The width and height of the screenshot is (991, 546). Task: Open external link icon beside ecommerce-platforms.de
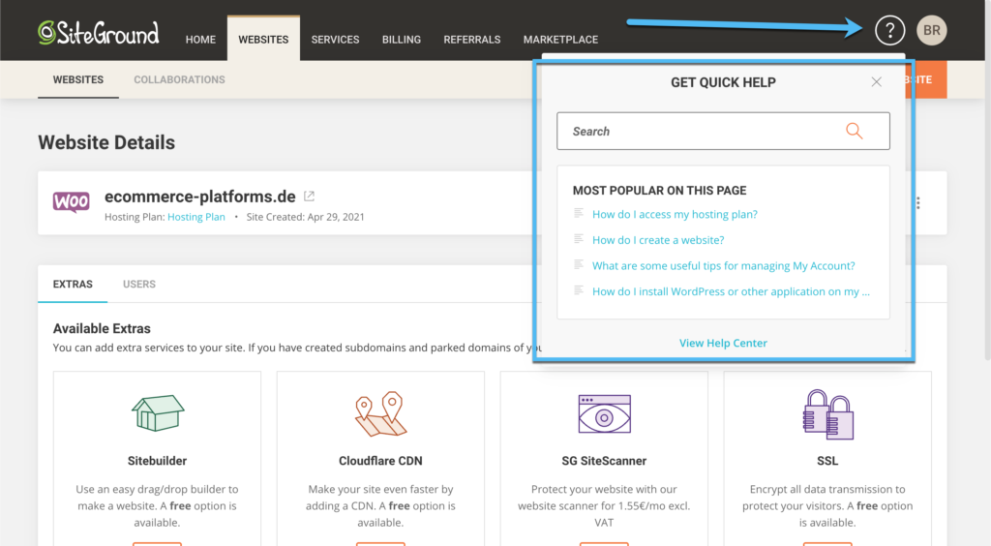point(309,197)
